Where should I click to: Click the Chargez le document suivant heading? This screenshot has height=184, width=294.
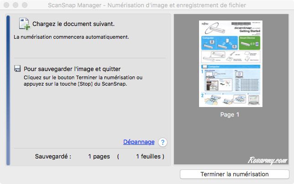[73, 24]
